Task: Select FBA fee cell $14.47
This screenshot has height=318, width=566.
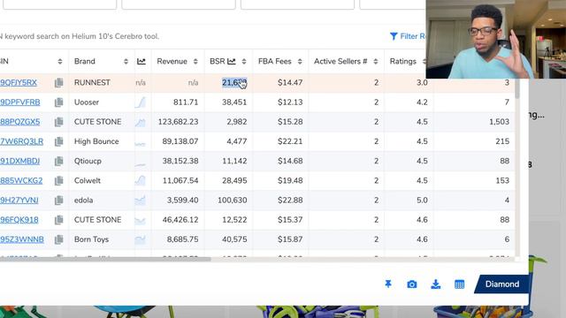Action: point(290,82)
